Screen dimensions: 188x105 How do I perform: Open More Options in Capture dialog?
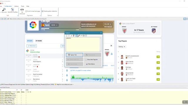92,64
